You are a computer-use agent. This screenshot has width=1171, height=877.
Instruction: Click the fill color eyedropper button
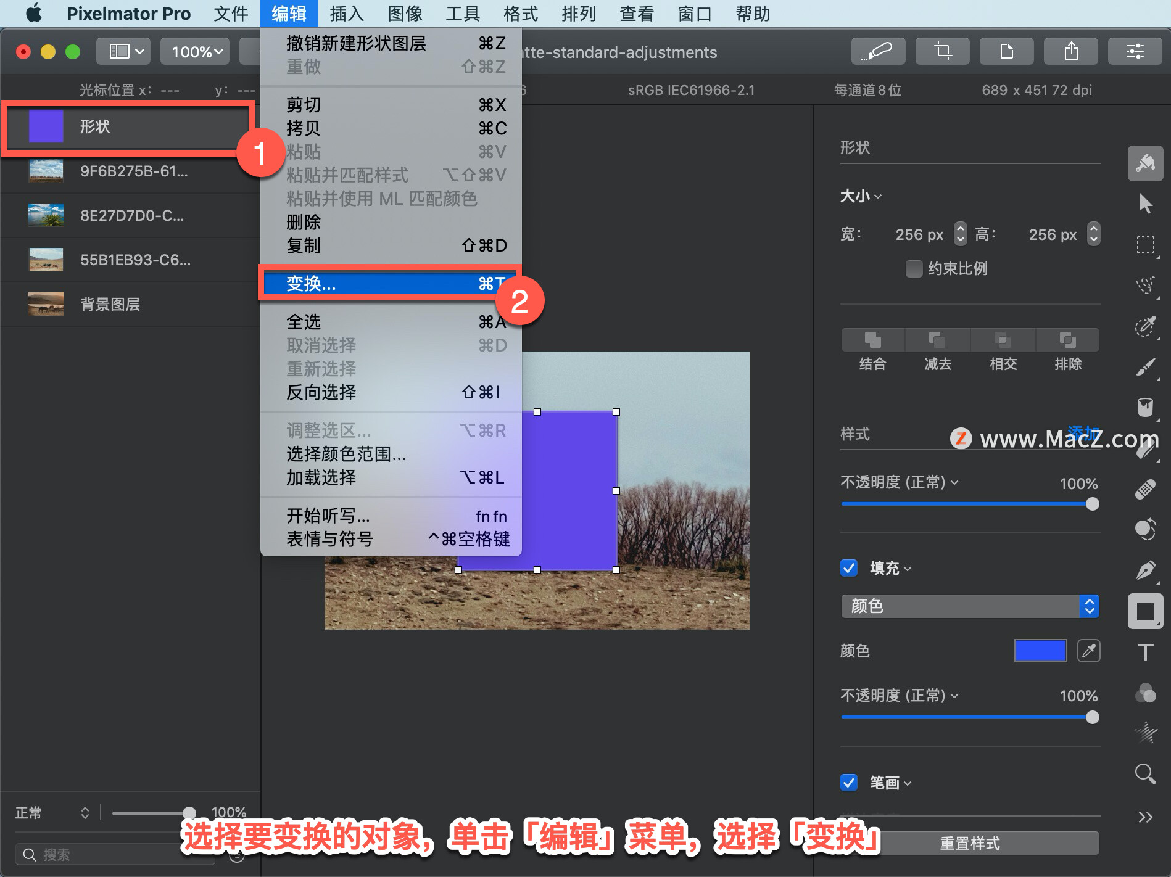pyautogui.click(x=1088, y=651)
